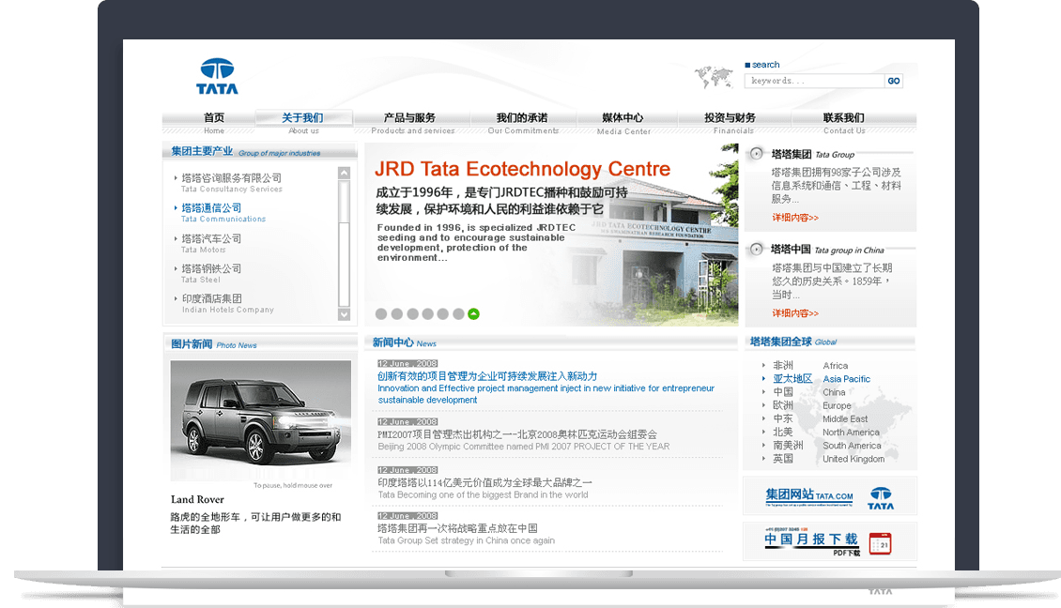Click the search section square marker icon
Viewport: 1061px width, 608px height.
point(748,64)
